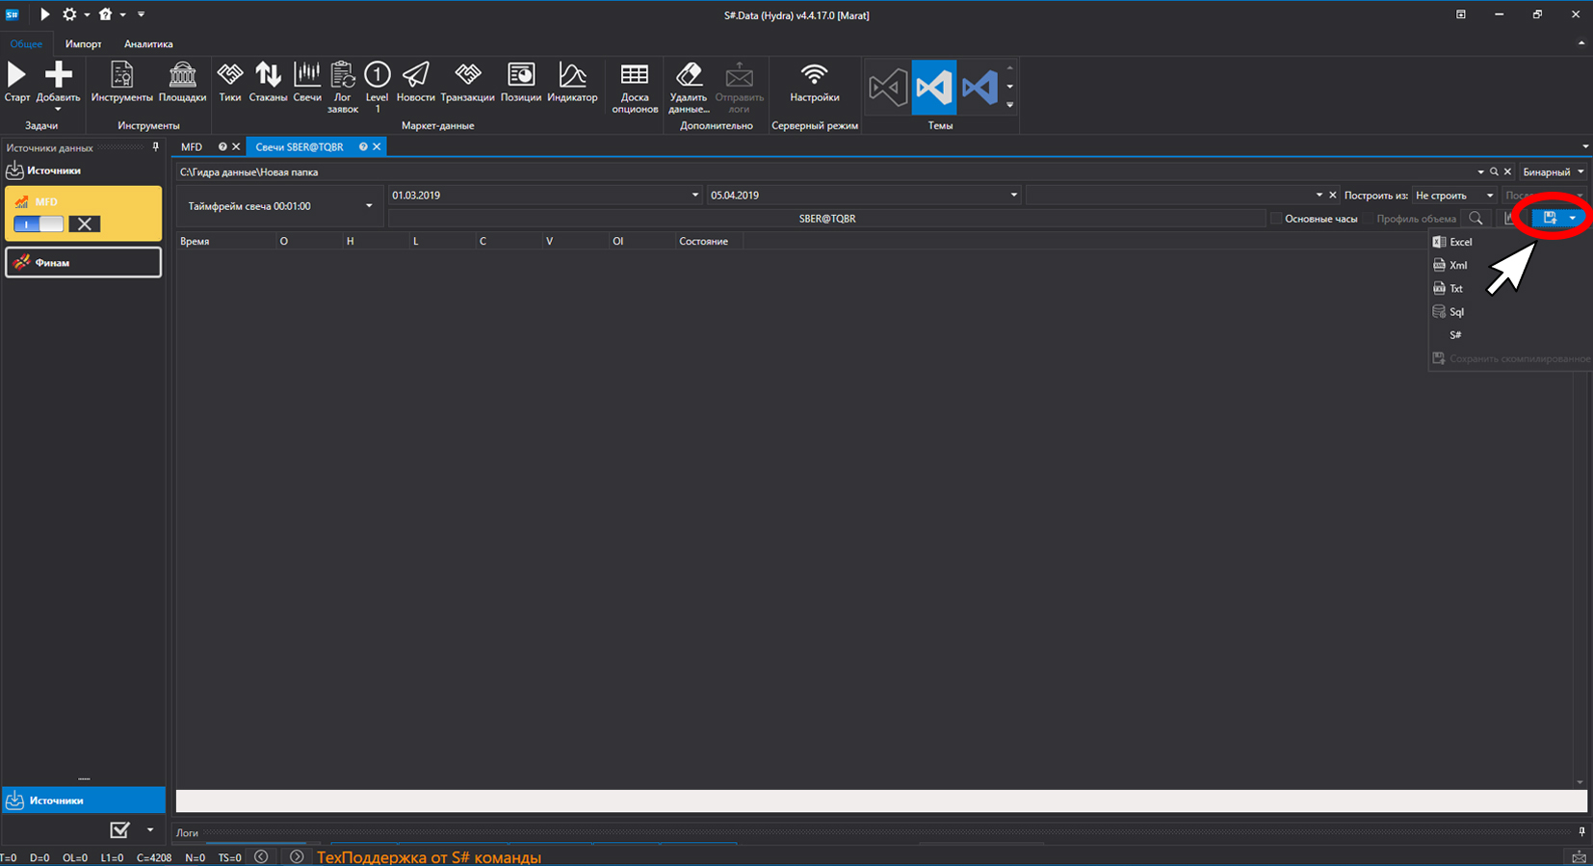Switch to the Импорт ribbon tab

click(x=84, y=44)
